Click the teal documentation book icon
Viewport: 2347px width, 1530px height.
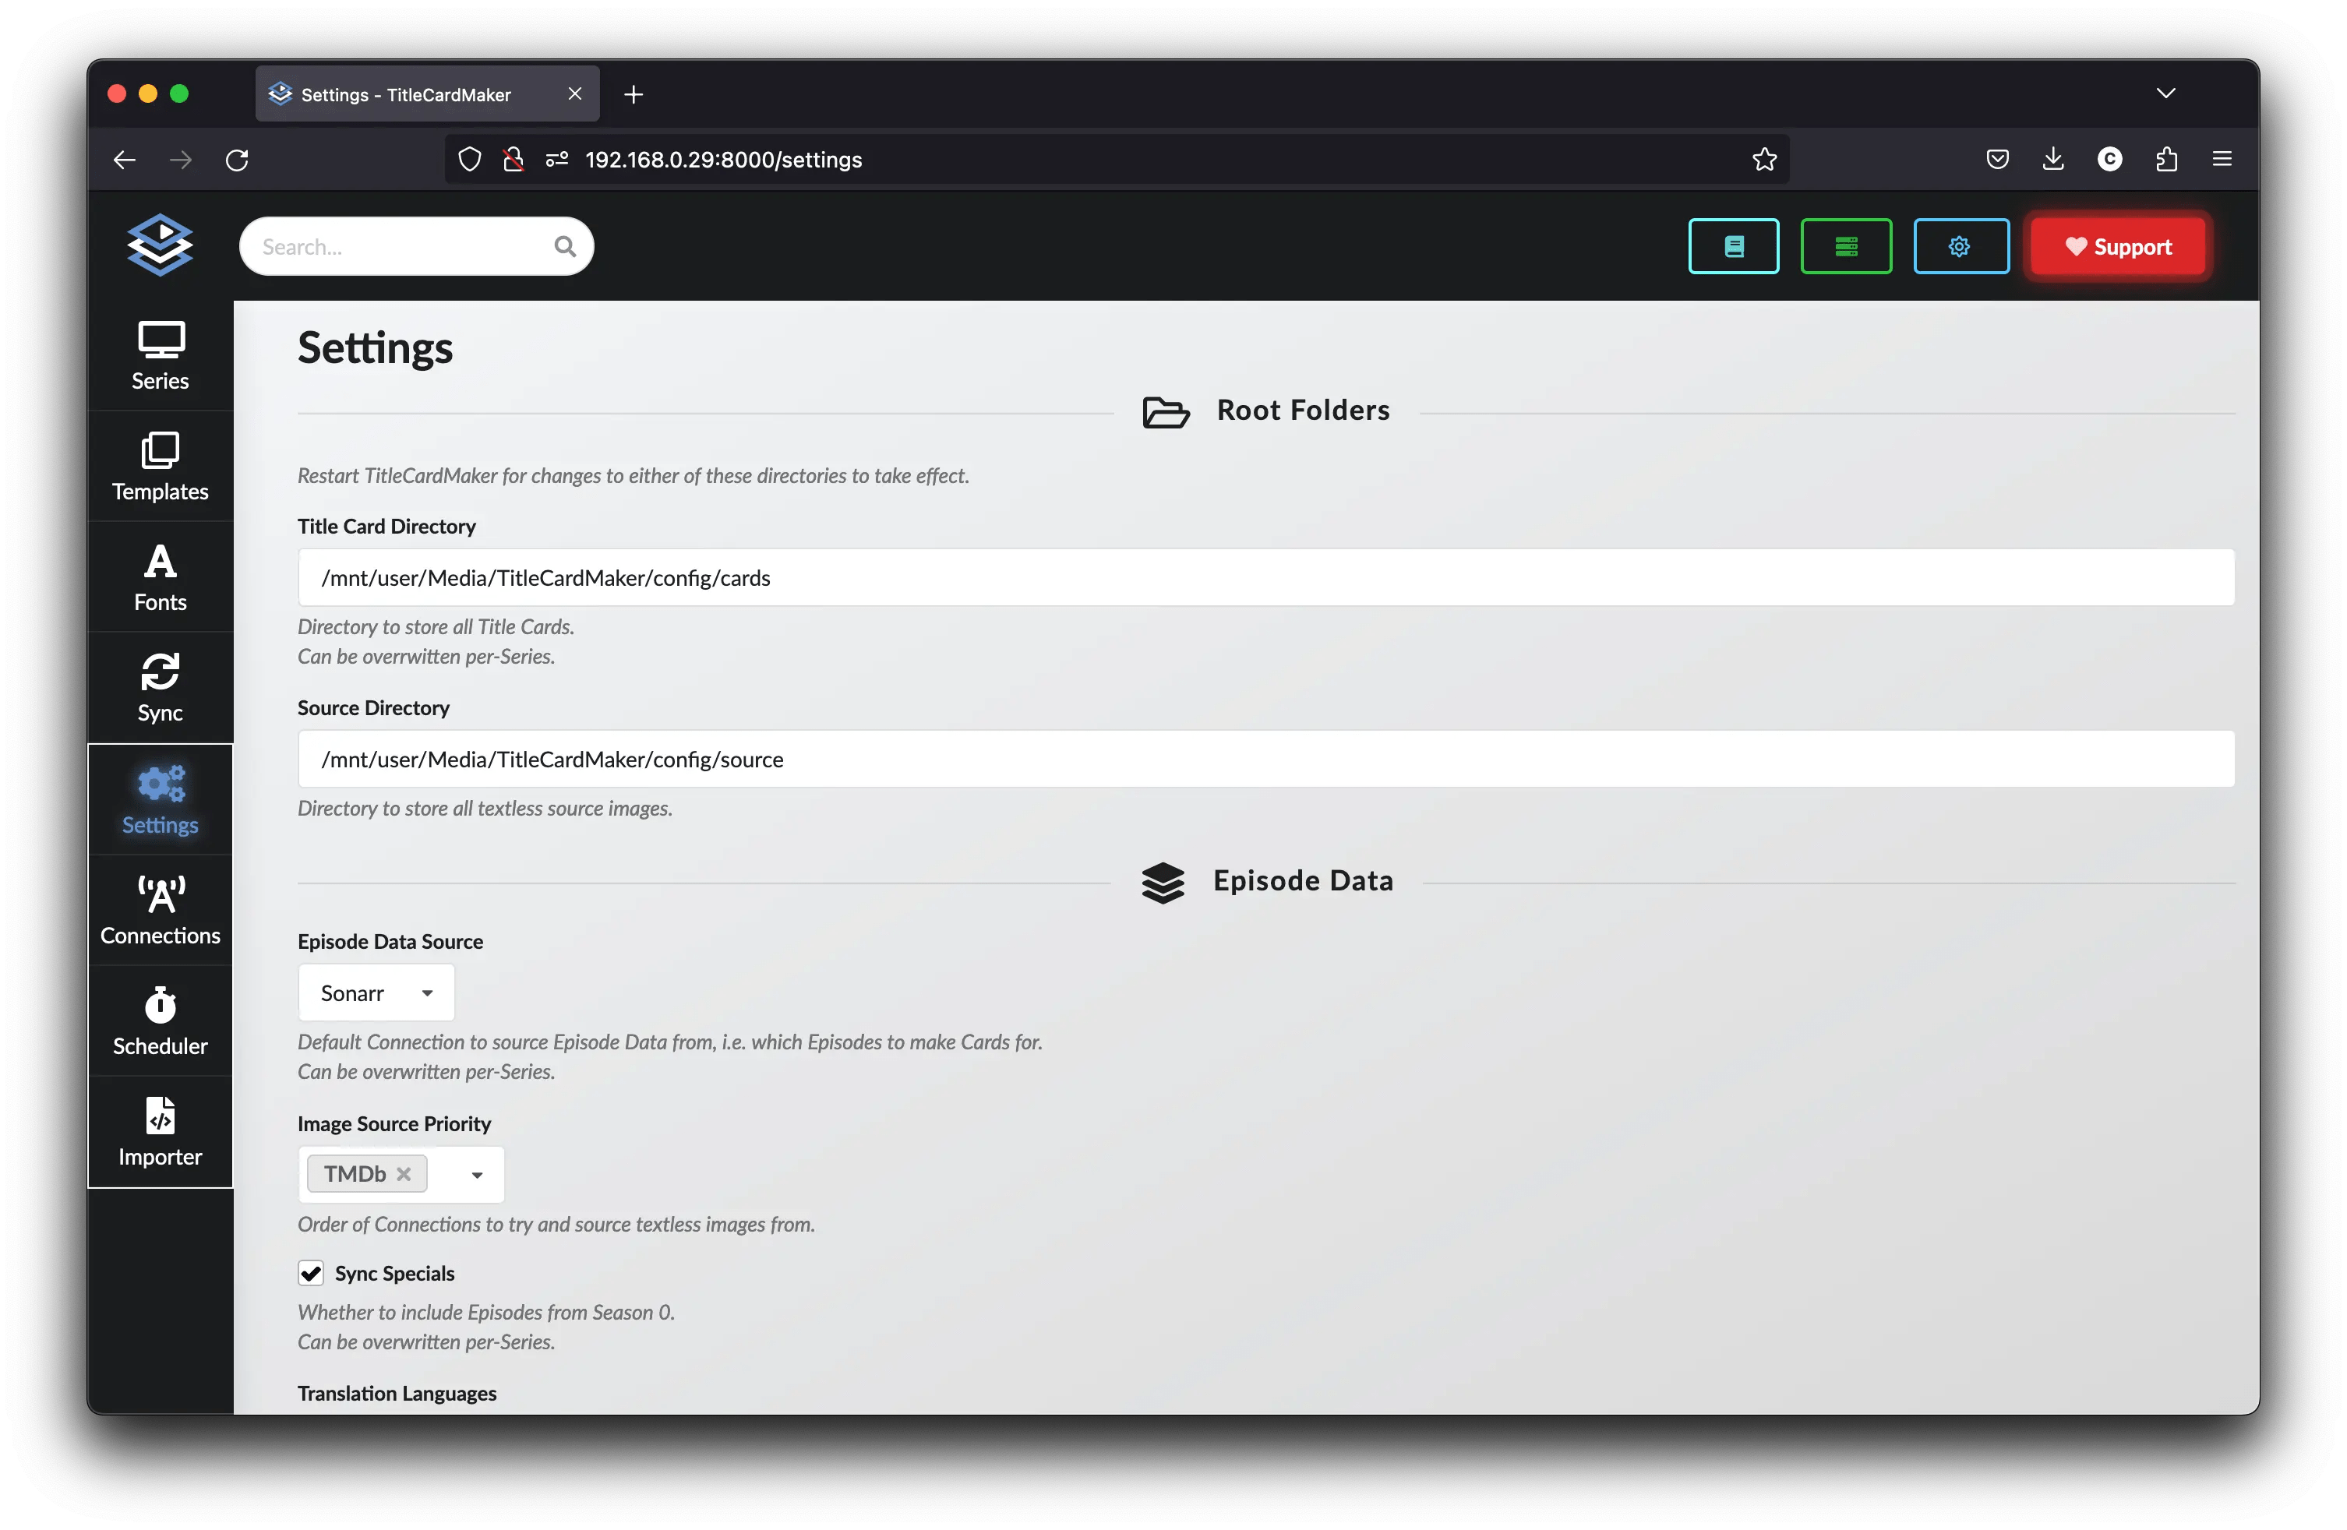pyautogui.click(x=1733, y=246)
